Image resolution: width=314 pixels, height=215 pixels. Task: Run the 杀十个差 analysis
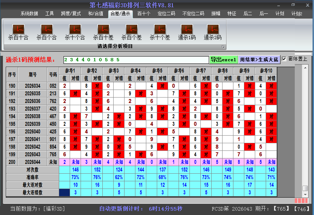[x=160, y=31]
